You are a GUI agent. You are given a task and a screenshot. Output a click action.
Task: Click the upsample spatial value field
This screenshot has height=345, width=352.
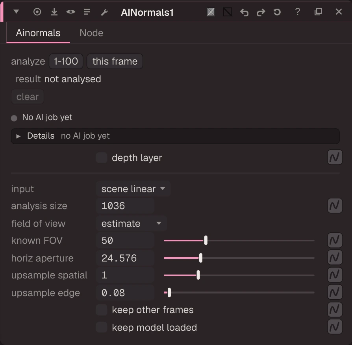(125, 275)
